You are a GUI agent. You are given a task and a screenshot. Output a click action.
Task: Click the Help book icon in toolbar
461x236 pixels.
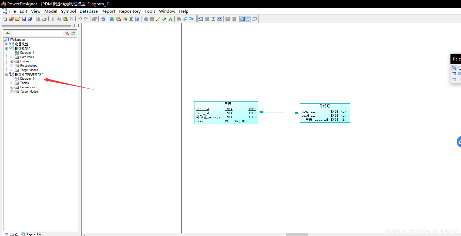pyautogui.click(x=103, y=19)
